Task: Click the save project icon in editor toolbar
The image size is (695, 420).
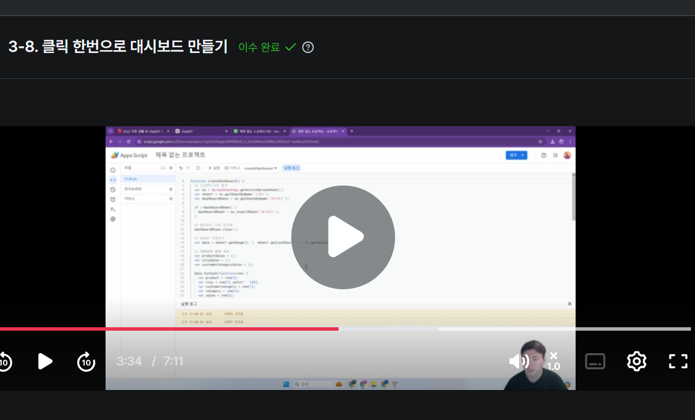Action: coord(198,168)
